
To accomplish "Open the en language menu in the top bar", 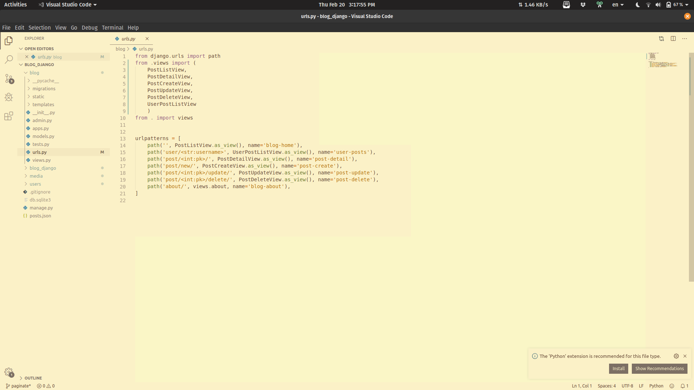I will [617, 5].
